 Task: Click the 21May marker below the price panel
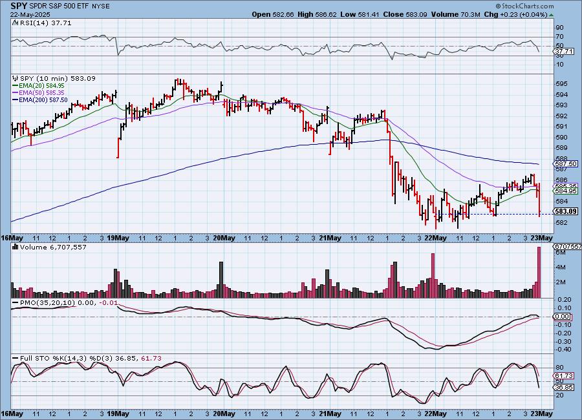tap(330, 238)
